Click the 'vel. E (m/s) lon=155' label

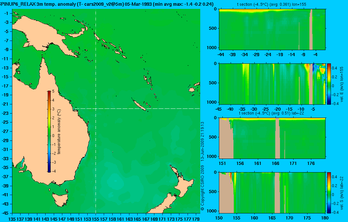(x=342, y=84)
